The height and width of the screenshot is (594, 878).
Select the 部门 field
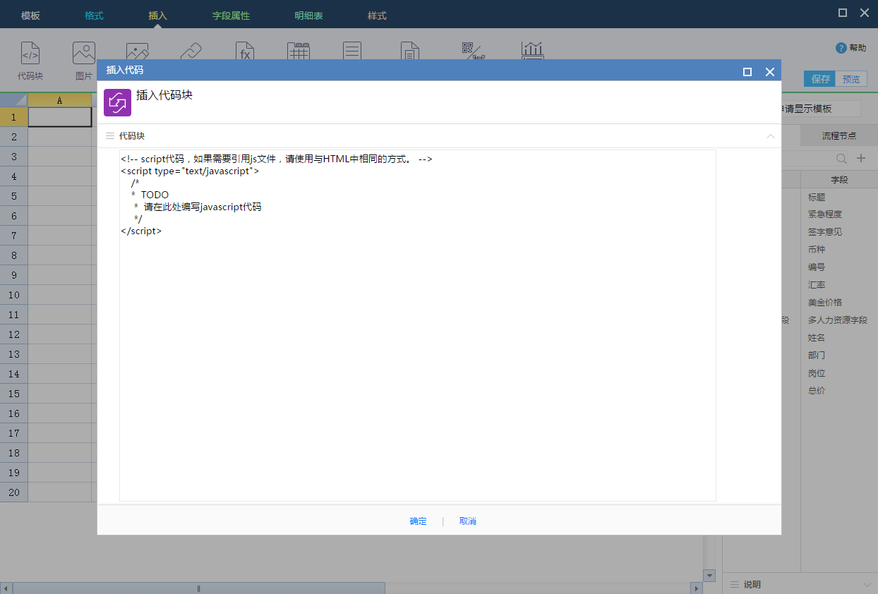tap(817, 356)
